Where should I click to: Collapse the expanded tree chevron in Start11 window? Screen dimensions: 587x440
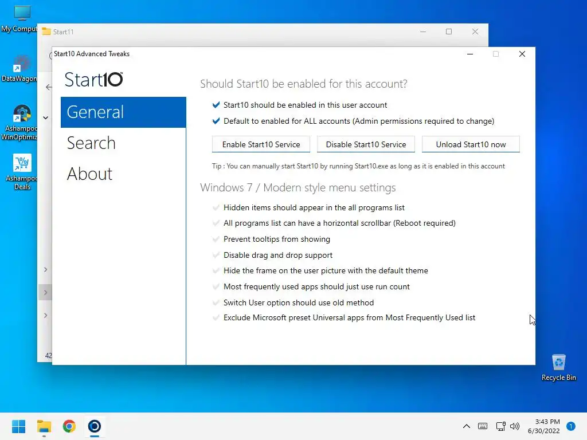pyautogui.click(x=46, y=118)
